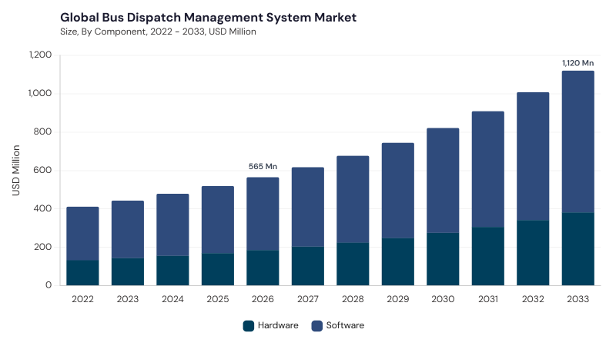Click the '1,000' y-axis tick label

pyautogui.click(x=40, y=93)
